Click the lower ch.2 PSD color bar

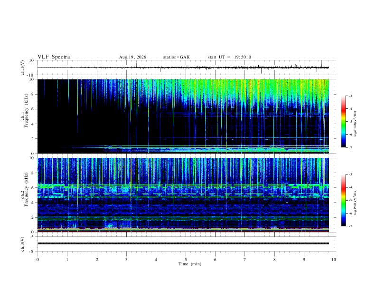343,200
